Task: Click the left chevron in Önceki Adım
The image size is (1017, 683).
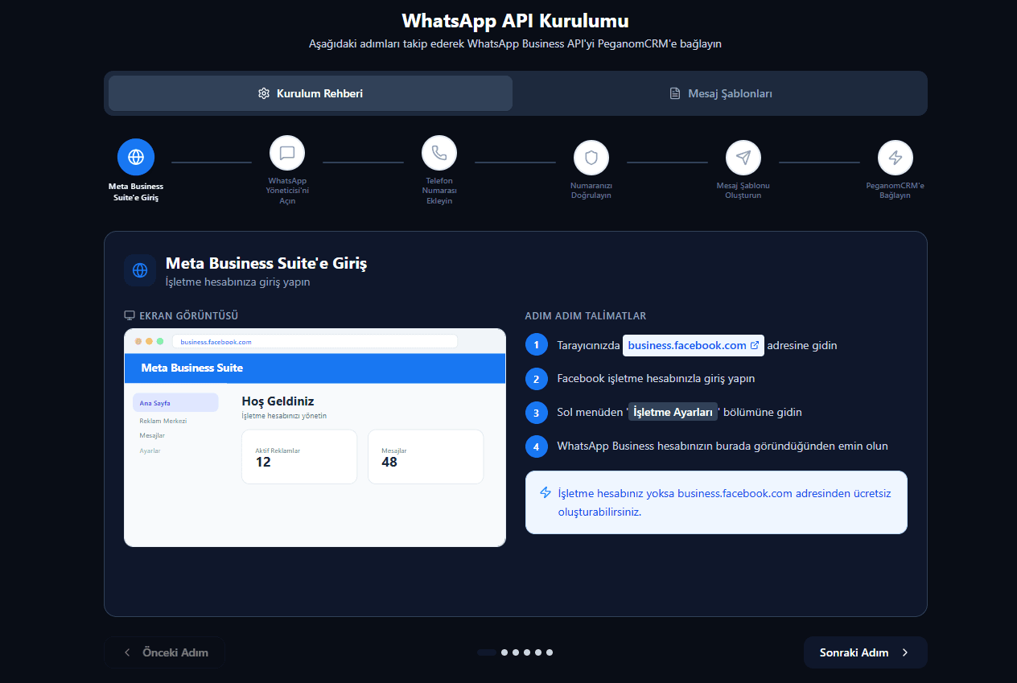Action: (x=127, y=652)
